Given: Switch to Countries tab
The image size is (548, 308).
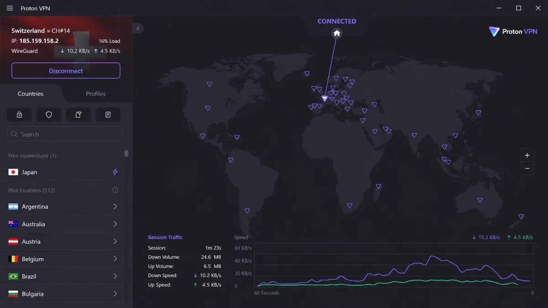Looking at the screenshot, I should [31, 94].
